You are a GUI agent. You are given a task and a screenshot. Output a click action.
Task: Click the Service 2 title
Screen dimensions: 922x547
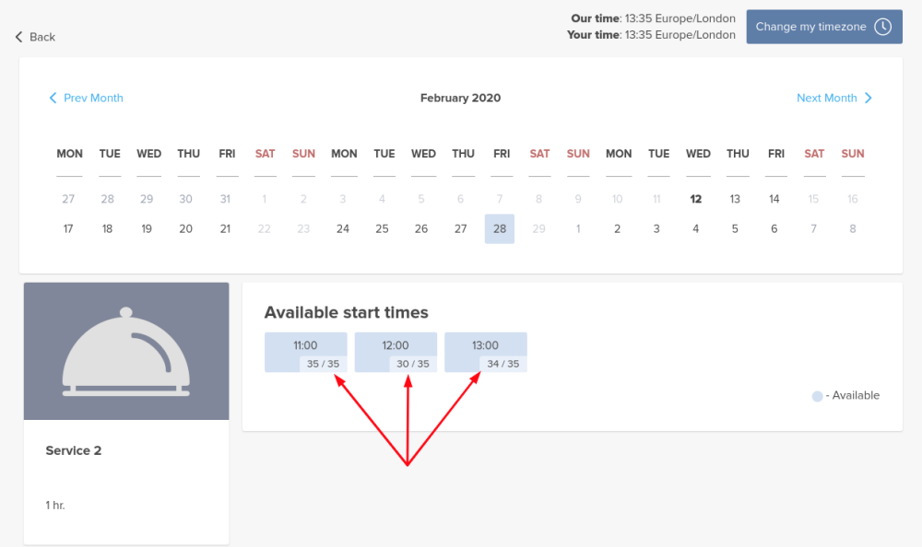point(74,450)
